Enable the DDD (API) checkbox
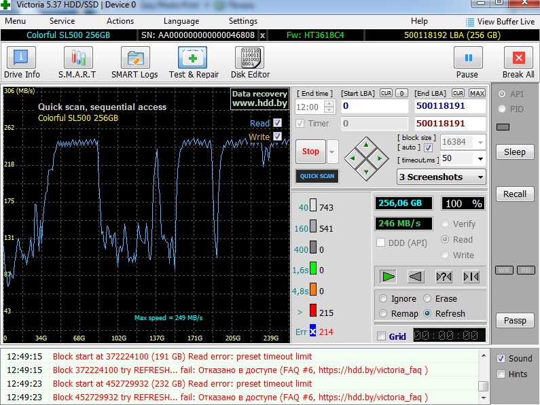 tap(380, 243)
